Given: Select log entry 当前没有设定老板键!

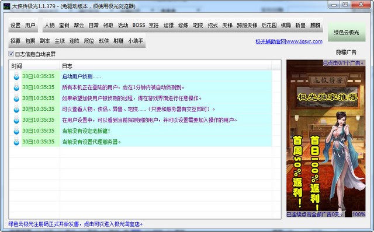Looking at the screenshot, I should click(x=141, y=131).
